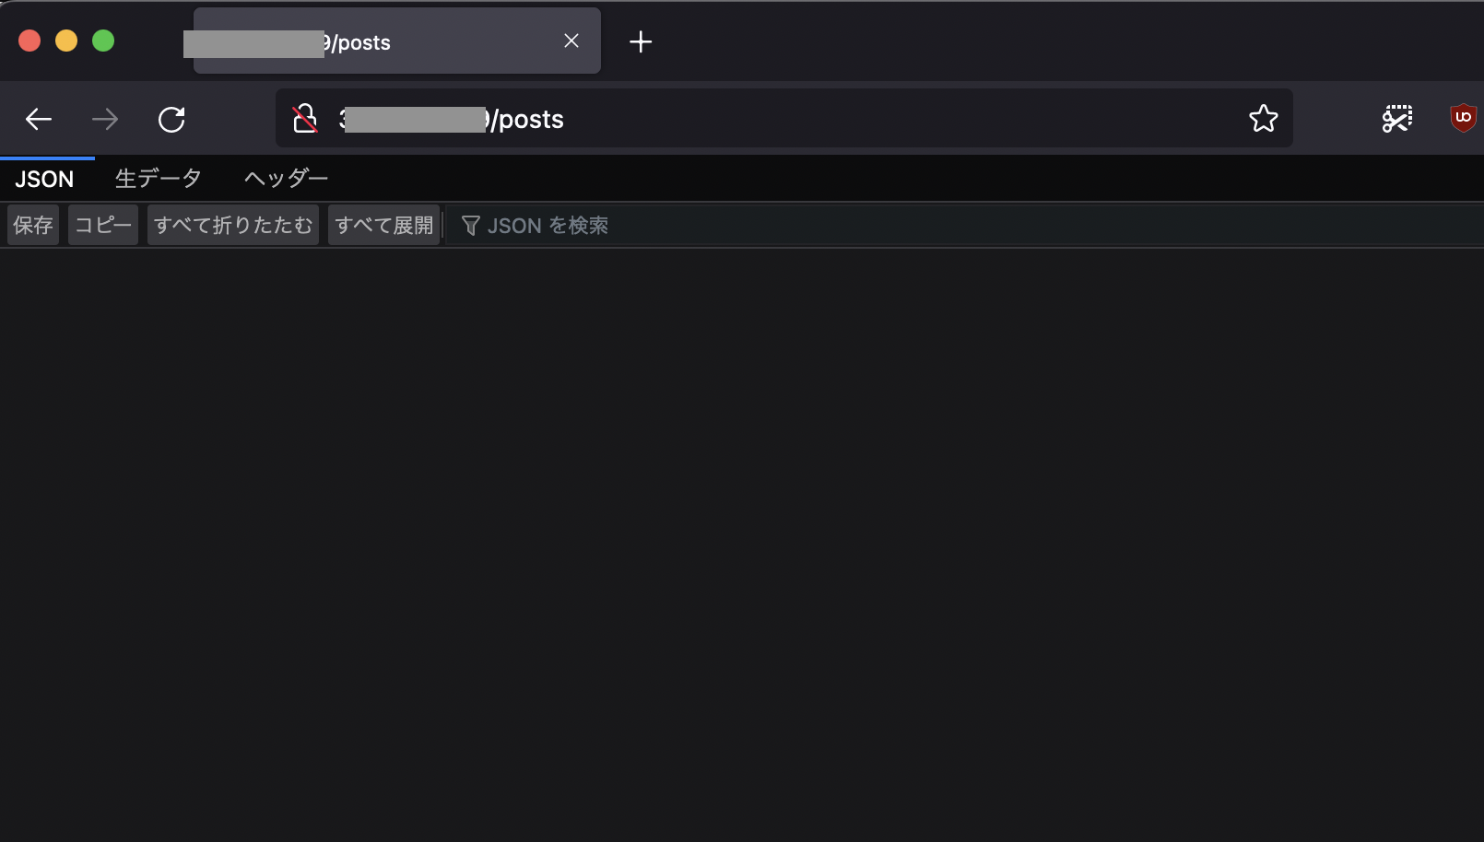Click the 保存 save button
The height and width of the screenshot is (842, 1484).
(33, 226)
